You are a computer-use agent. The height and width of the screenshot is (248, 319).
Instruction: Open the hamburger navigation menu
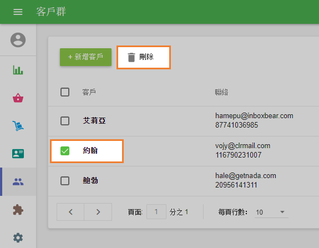coord(18,12)
